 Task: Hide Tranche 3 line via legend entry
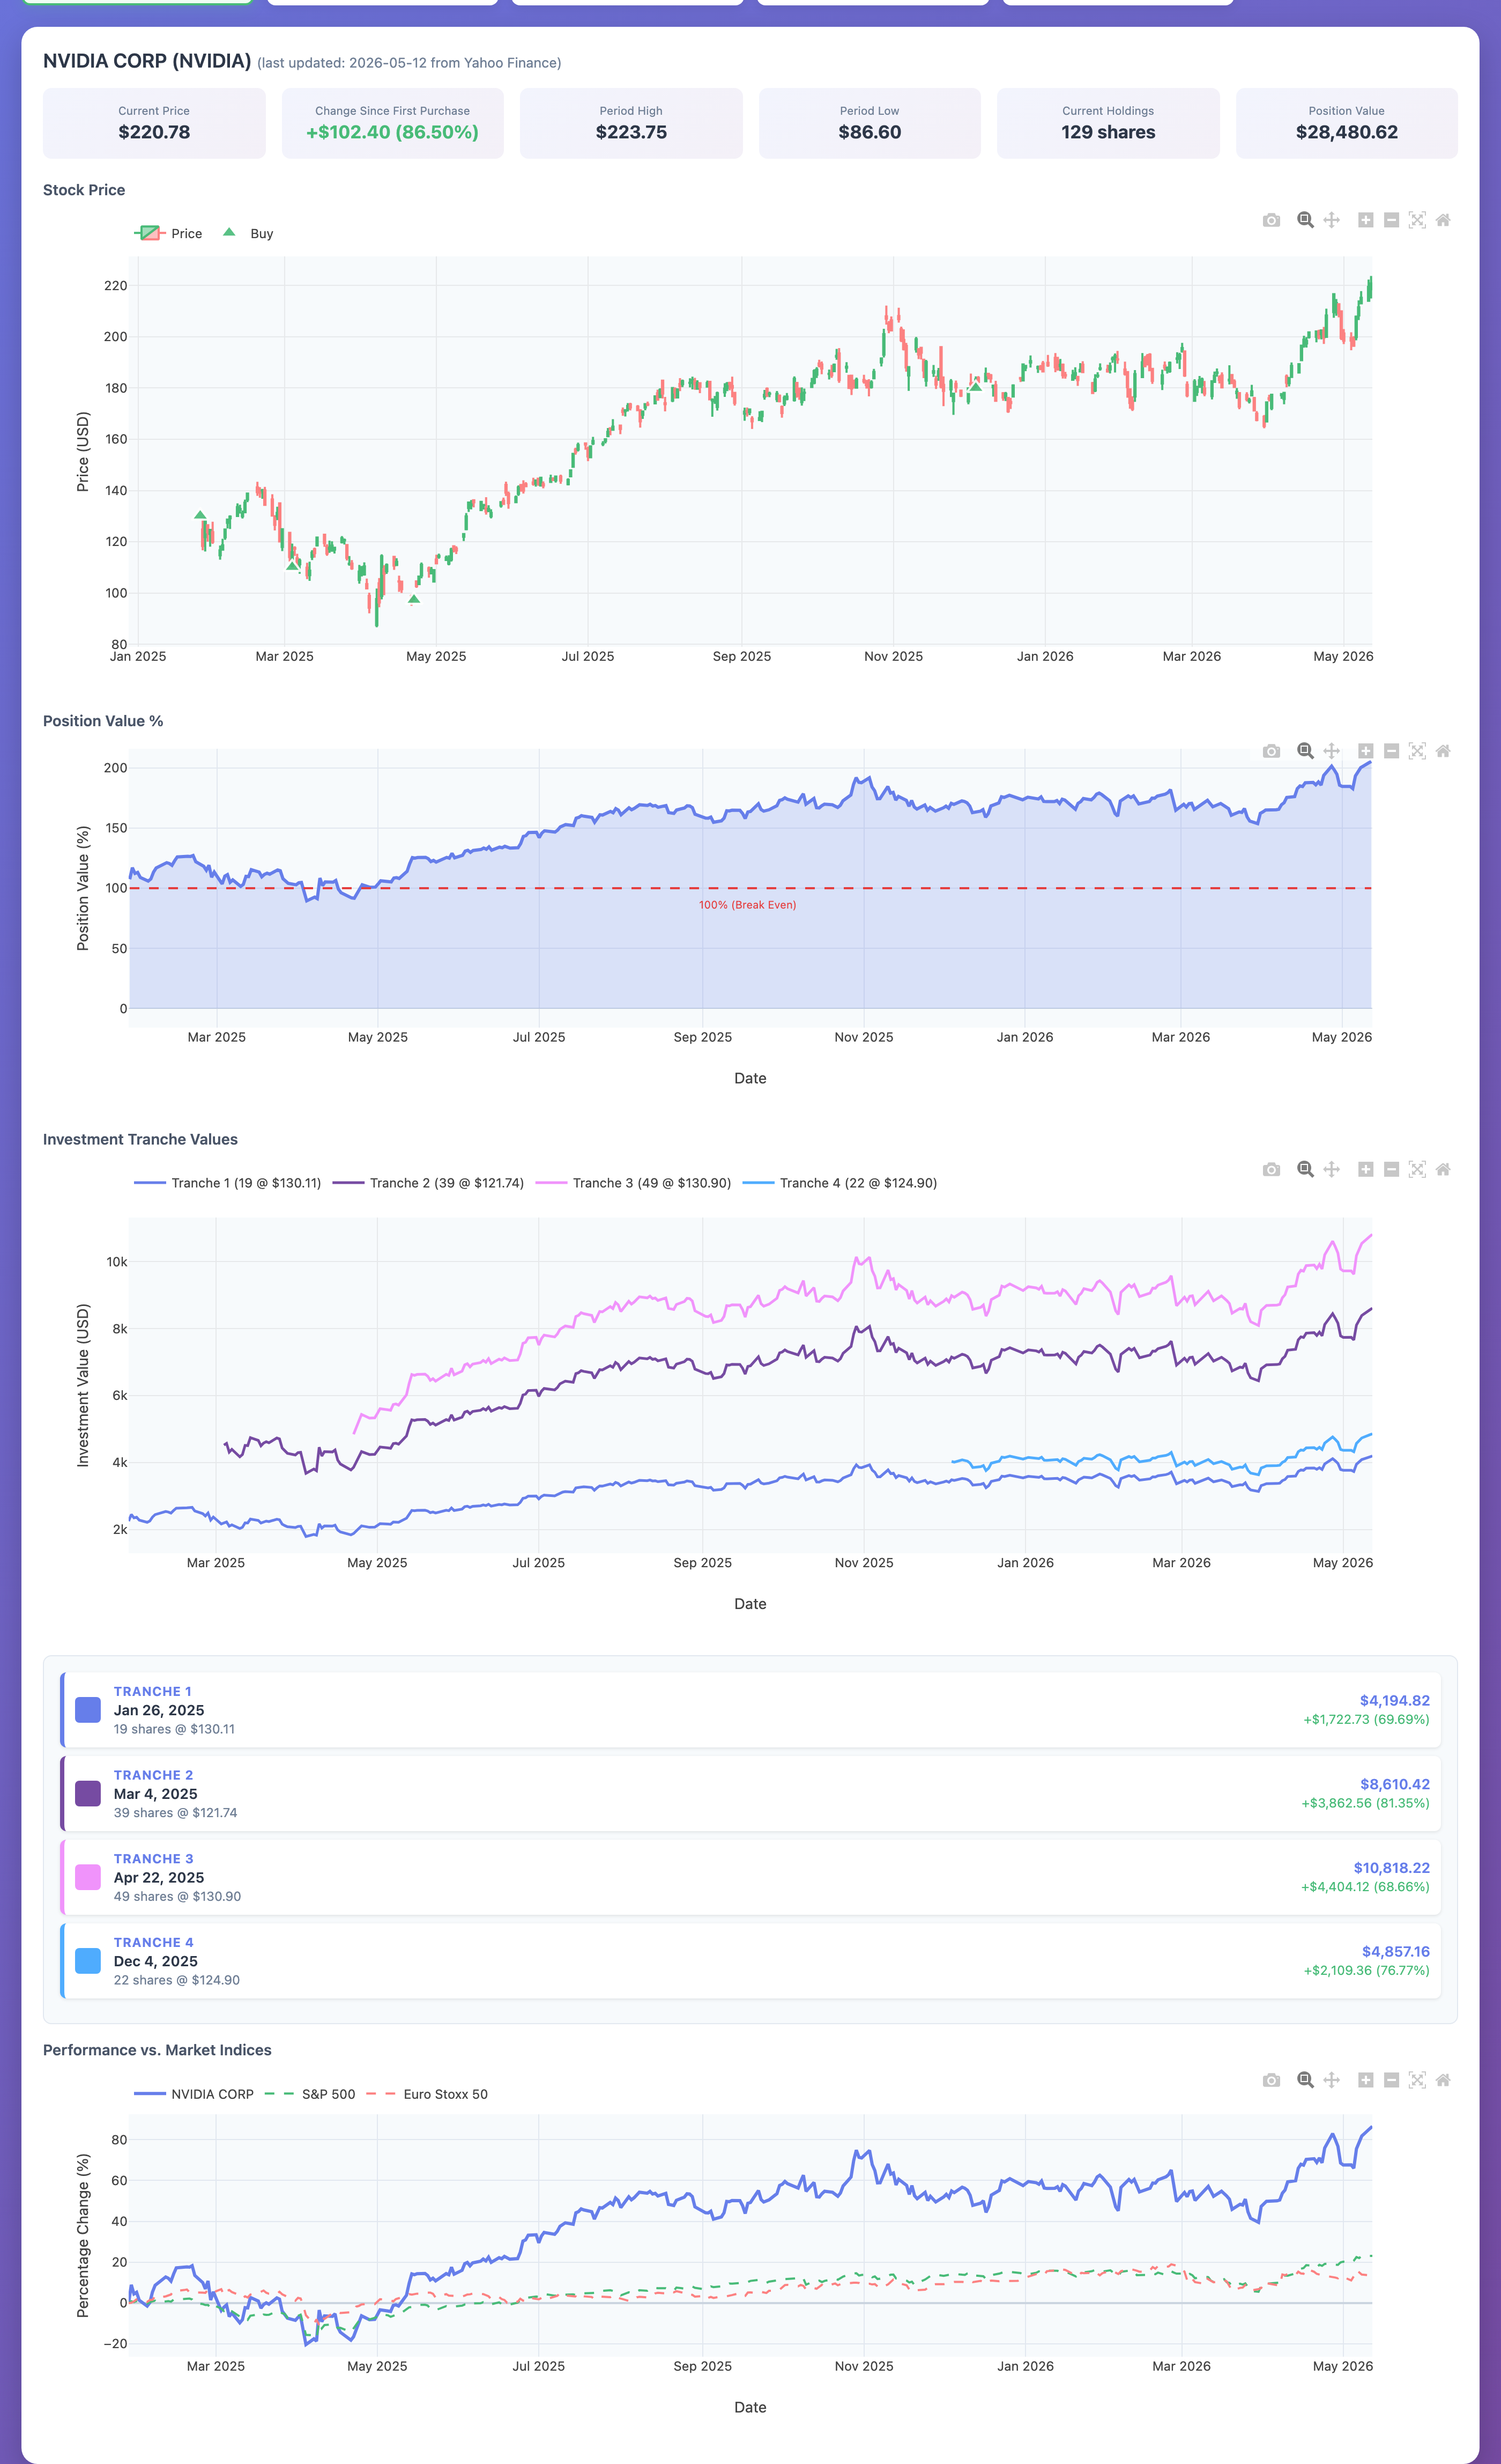pyautogui.click(x=634, y=1183)
